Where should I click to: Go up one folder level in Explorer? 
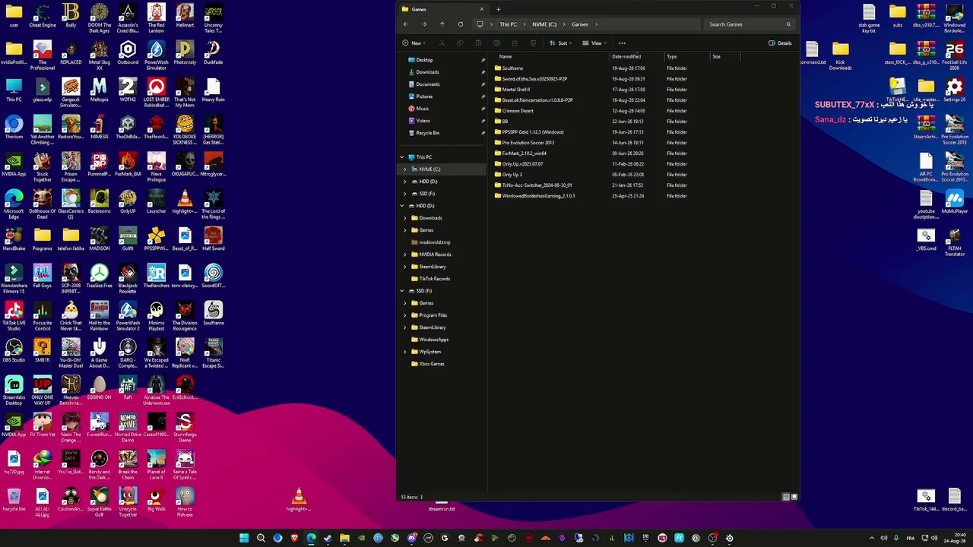point(442,24)
